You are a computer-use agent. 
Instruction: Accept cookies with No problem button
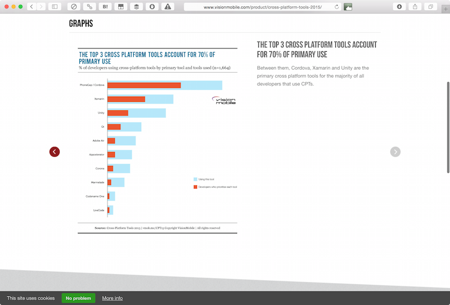(x=78, y=298)
